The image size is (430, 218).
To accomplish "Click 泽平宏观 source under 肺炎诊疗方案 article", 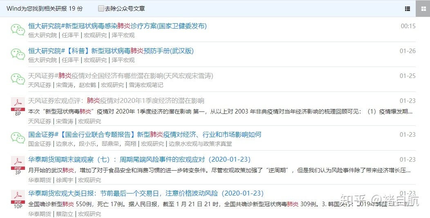I will tap(123, 36).
